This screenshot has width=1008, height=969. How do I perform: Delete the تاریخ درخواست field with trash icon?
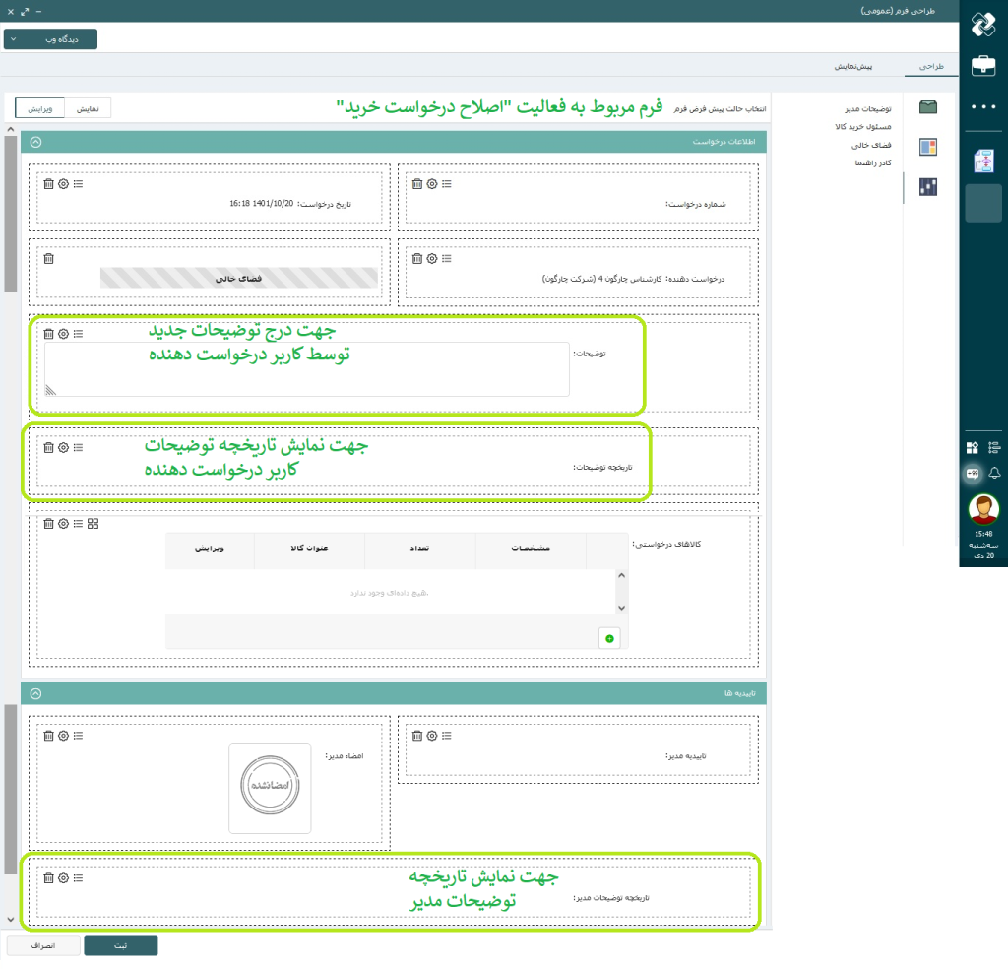(x=48, y=183)
